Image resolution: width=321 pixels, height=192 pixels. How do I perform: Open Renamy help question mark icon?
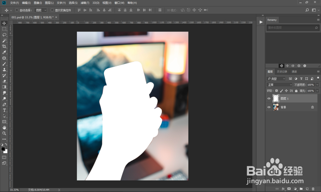(x=305, y=66)
